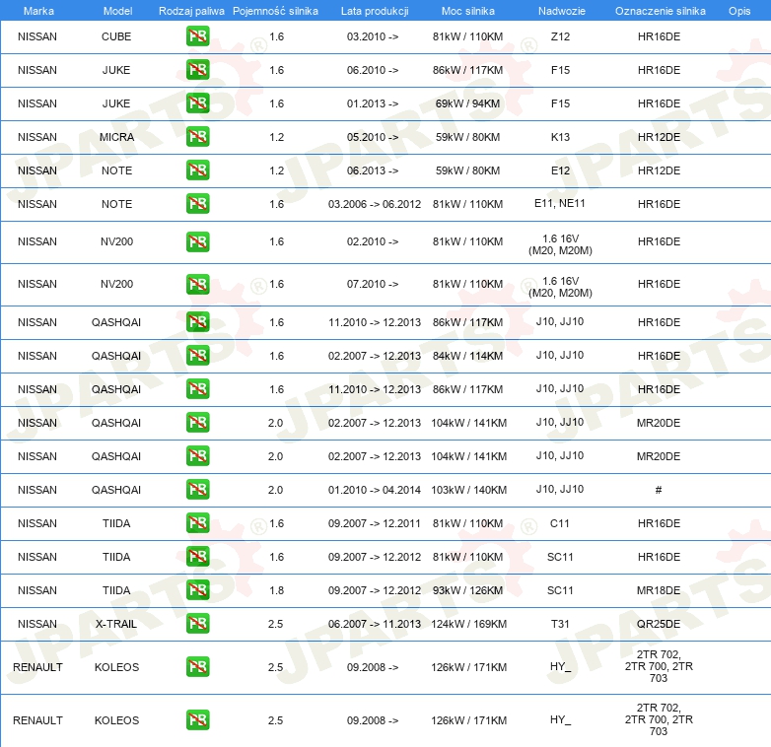
Task: Click the '124kW / 169KM' power cell
Action: tap(468, 624)
